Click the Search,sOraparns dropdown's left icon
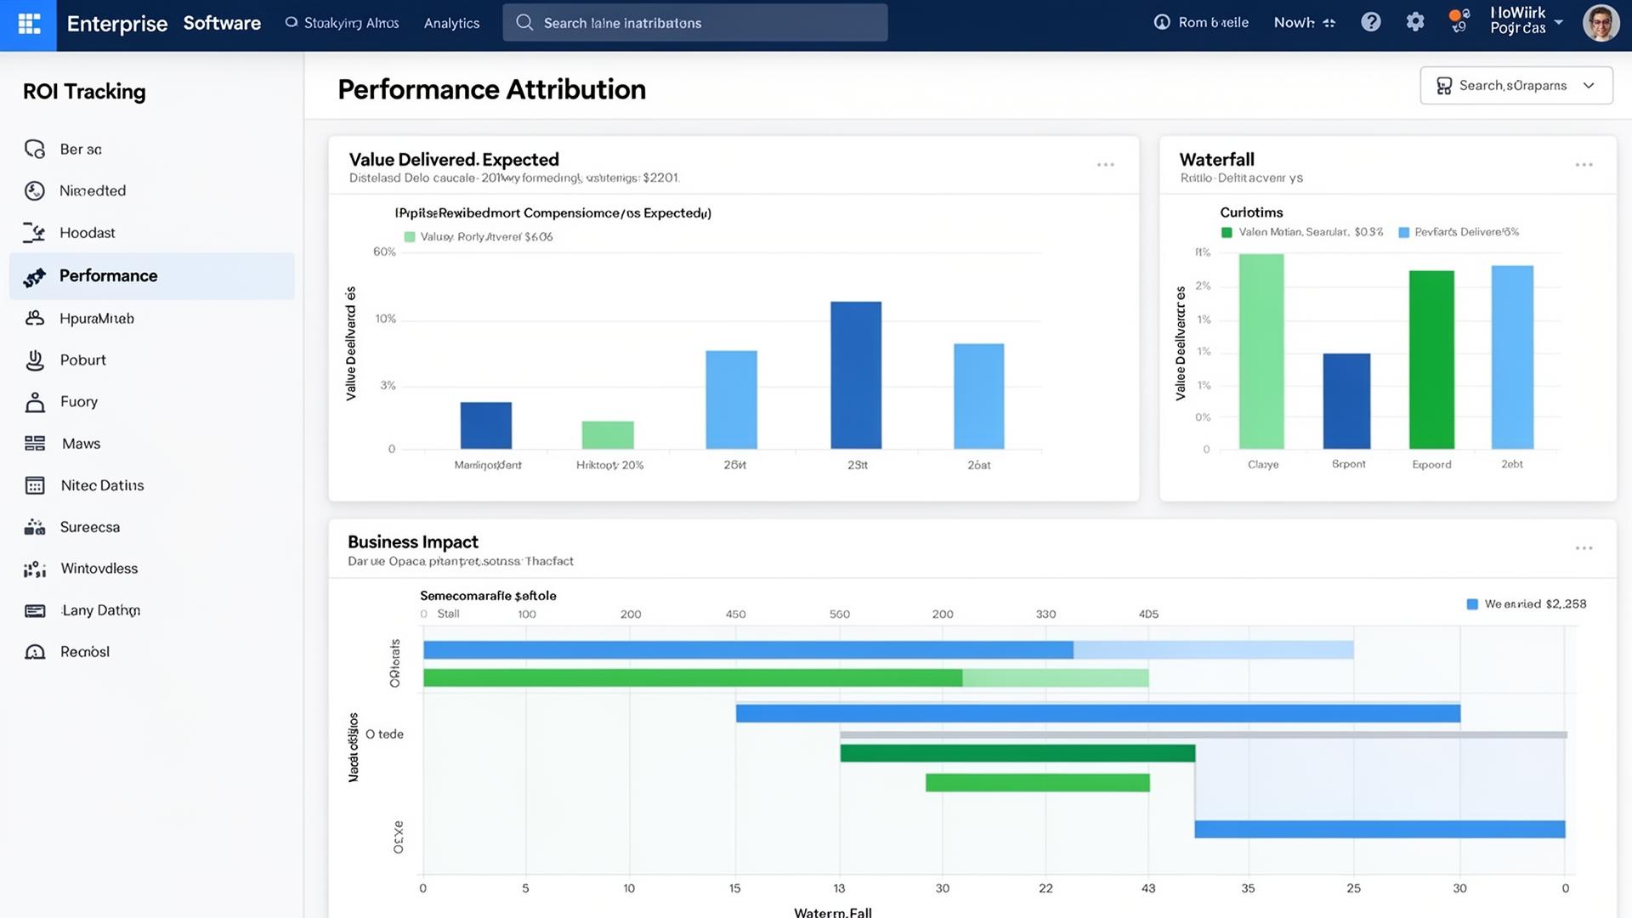The height and width of the screenshot is (918, 1632). click(x=1444, y=86)
